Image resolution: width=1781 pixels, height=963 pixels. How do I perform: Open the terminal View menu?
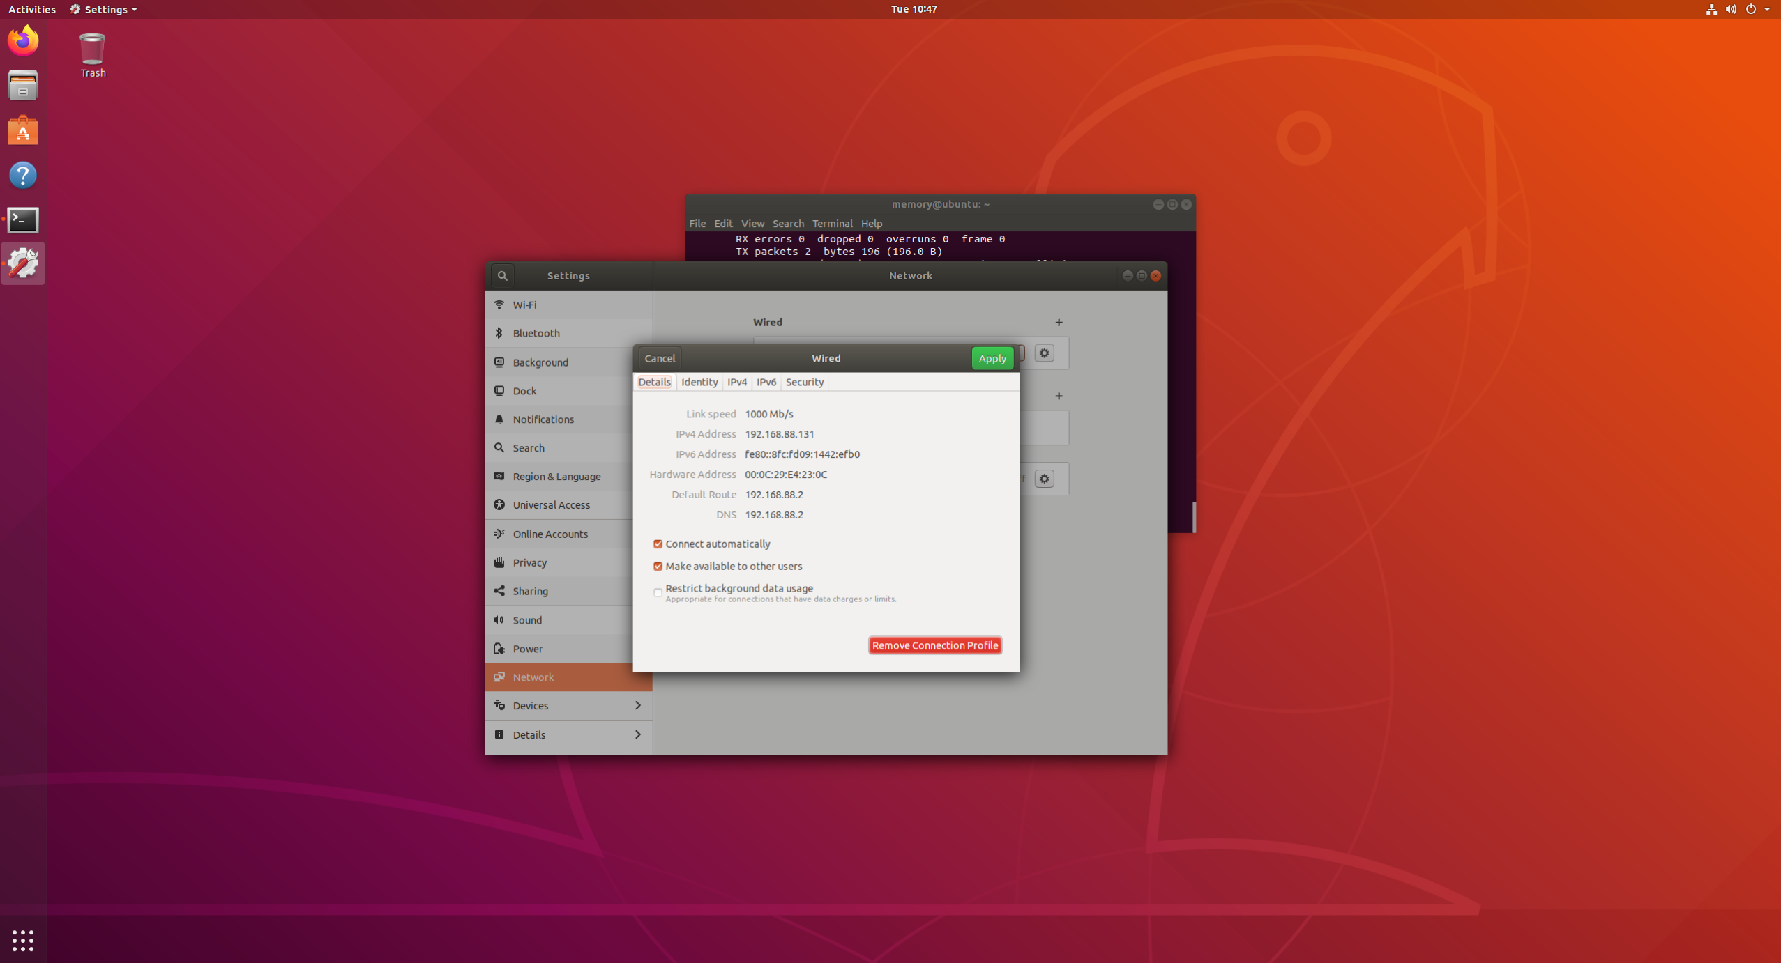coord(752,224)
